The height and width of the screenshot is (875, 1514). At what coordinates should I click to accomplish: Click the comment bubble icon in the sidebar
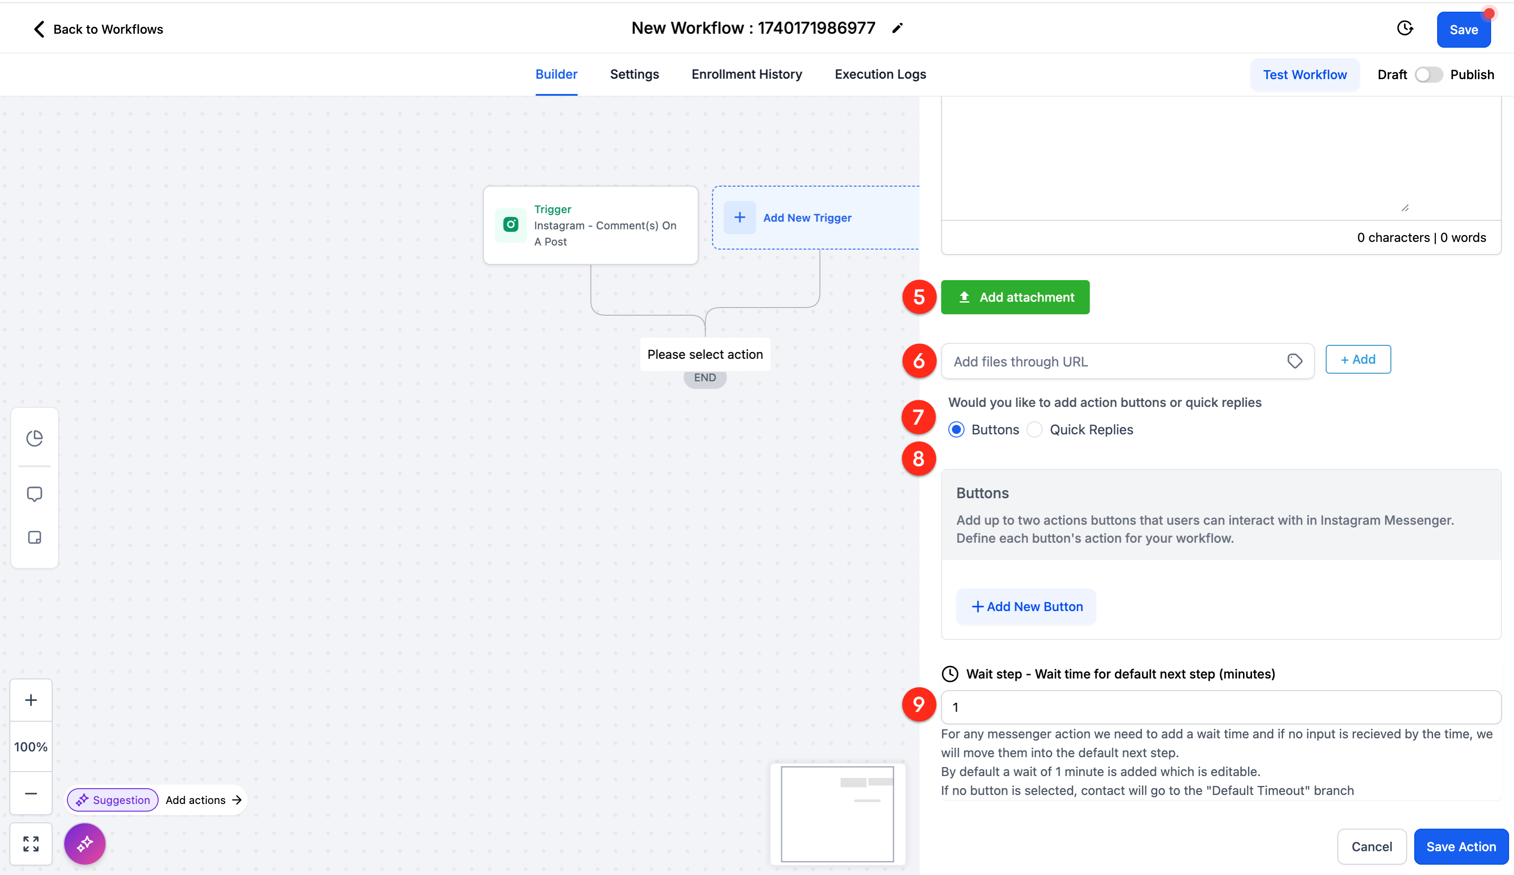pos(34,494)
